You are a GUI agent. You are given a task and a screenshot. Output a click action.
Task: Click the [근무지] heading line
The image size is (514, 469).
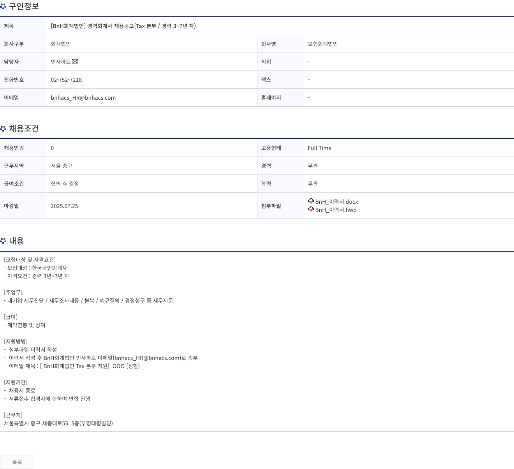pos(13,415)
